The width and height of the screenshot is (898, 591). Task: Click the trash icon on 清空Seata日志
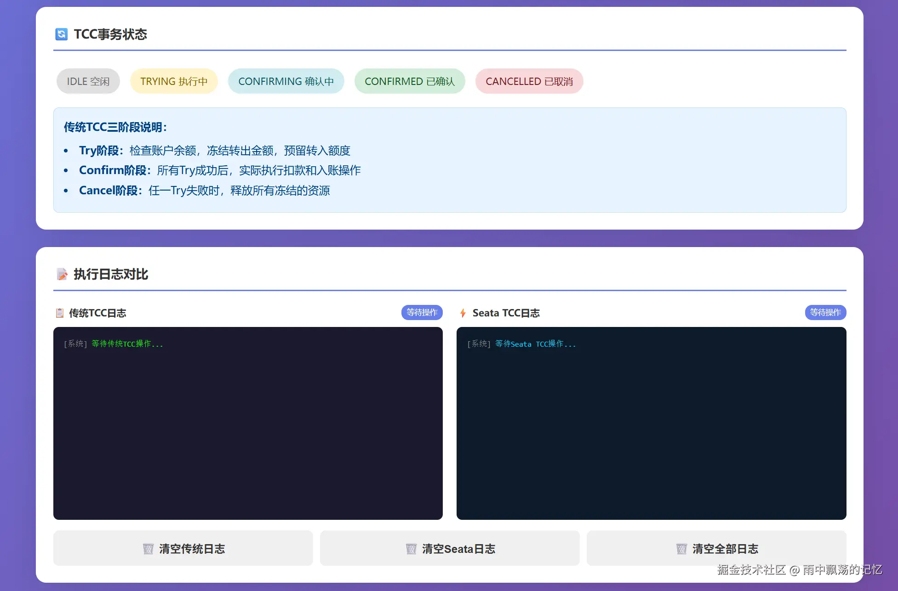411,549
